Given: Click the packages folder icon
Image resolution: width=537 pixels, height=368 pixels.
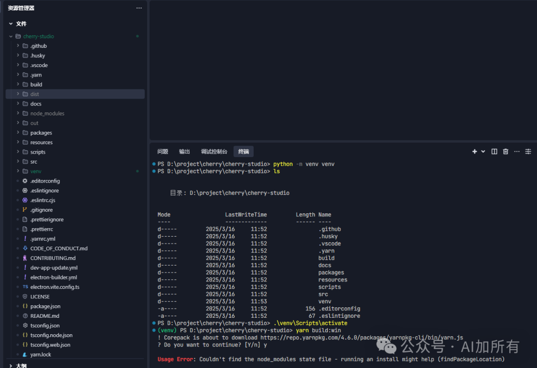Looking at the screenshot, I should 25,133.
